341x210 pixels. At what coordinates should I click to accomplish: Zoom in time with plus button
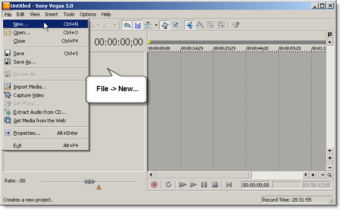coord(313,174)
